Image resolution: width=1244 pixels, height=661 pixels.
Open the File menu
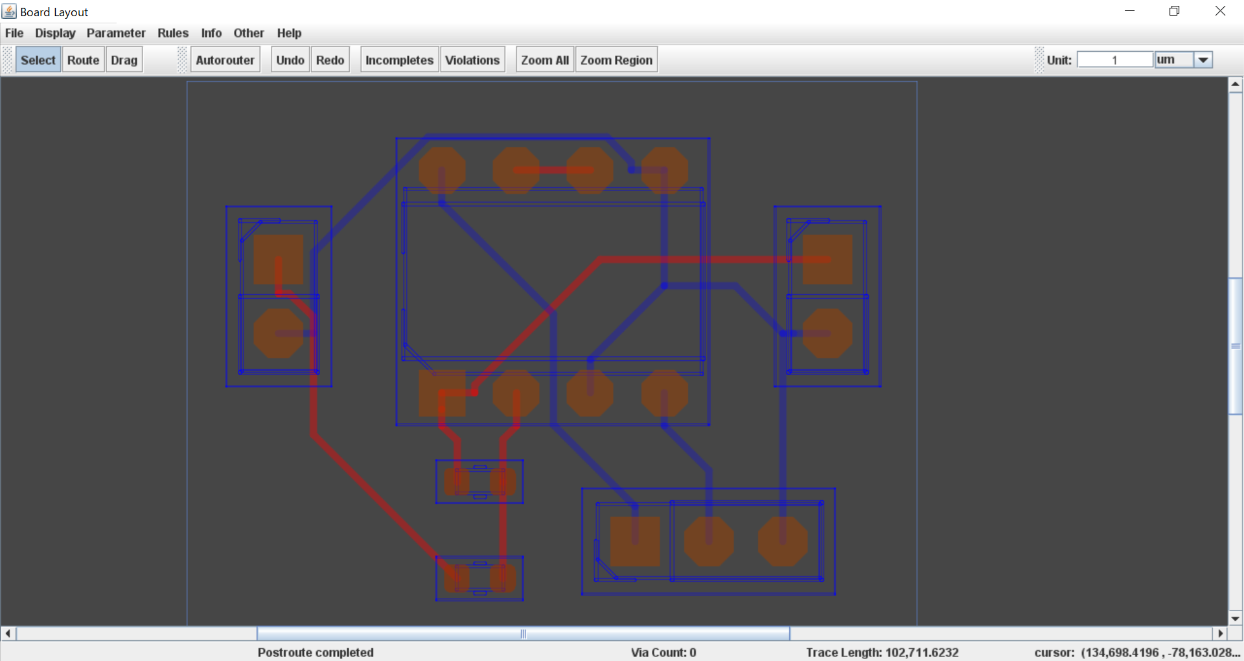click(14, 33)
